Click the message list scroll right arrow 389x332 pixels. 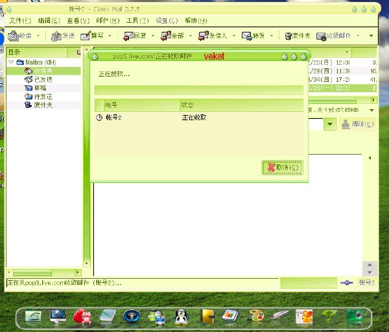click(373, 100)
